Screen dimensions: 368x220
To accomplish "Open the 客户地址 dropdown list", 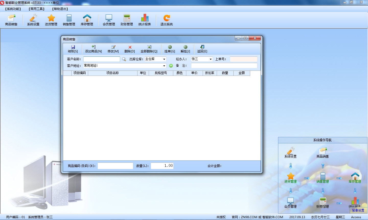I will [x=164, y=66].
